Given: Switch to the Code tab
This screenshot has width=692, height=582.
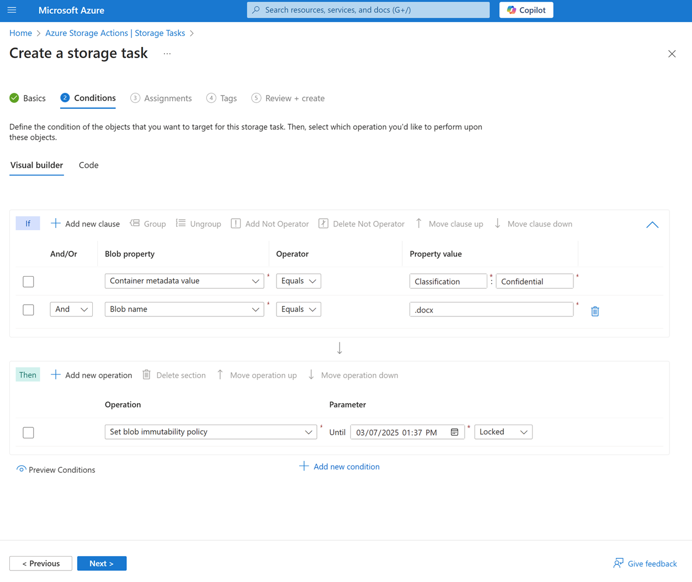Looking at the screenshot, I should [x=88, y=165].
